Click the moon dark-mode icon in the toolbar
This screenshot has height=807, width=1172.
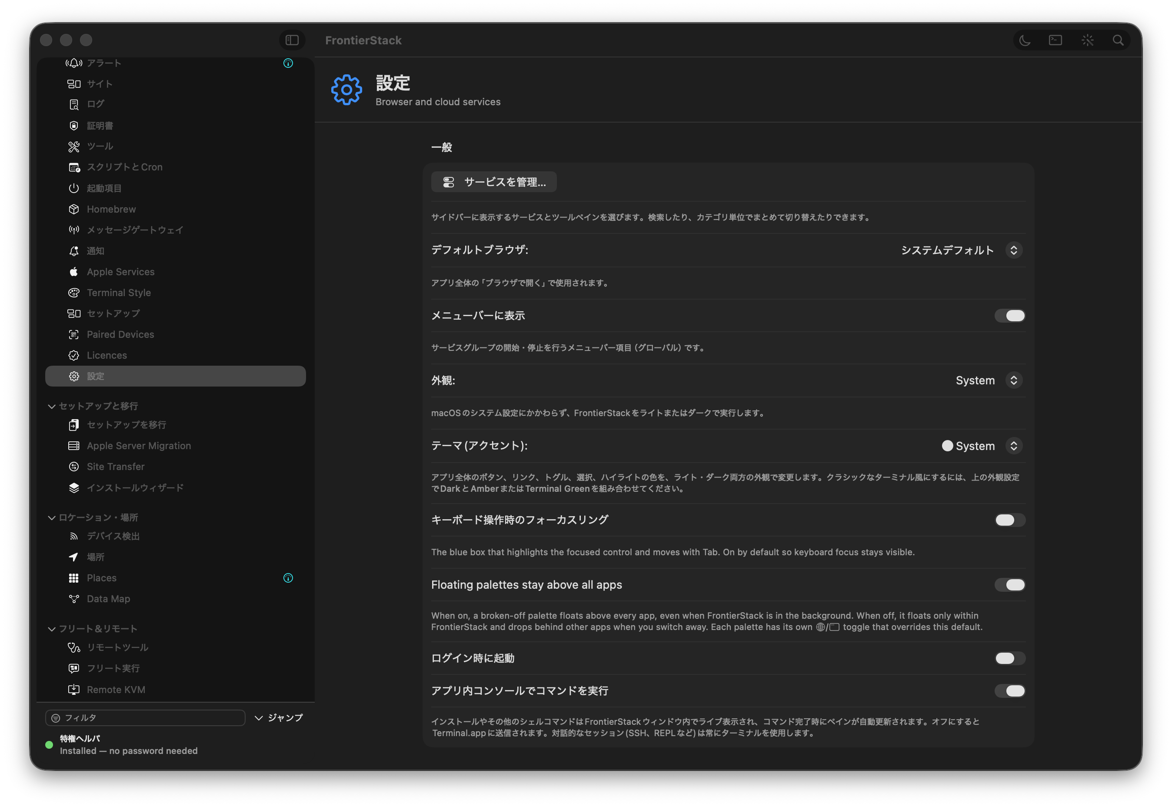pyautogui.click(x=1025, y=40)
